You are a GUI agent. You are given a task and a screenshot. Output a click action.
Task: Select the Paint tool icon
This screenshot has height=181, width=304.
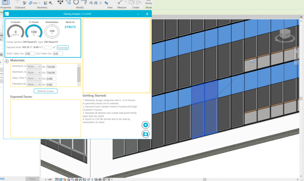click(x=45, y=3)
